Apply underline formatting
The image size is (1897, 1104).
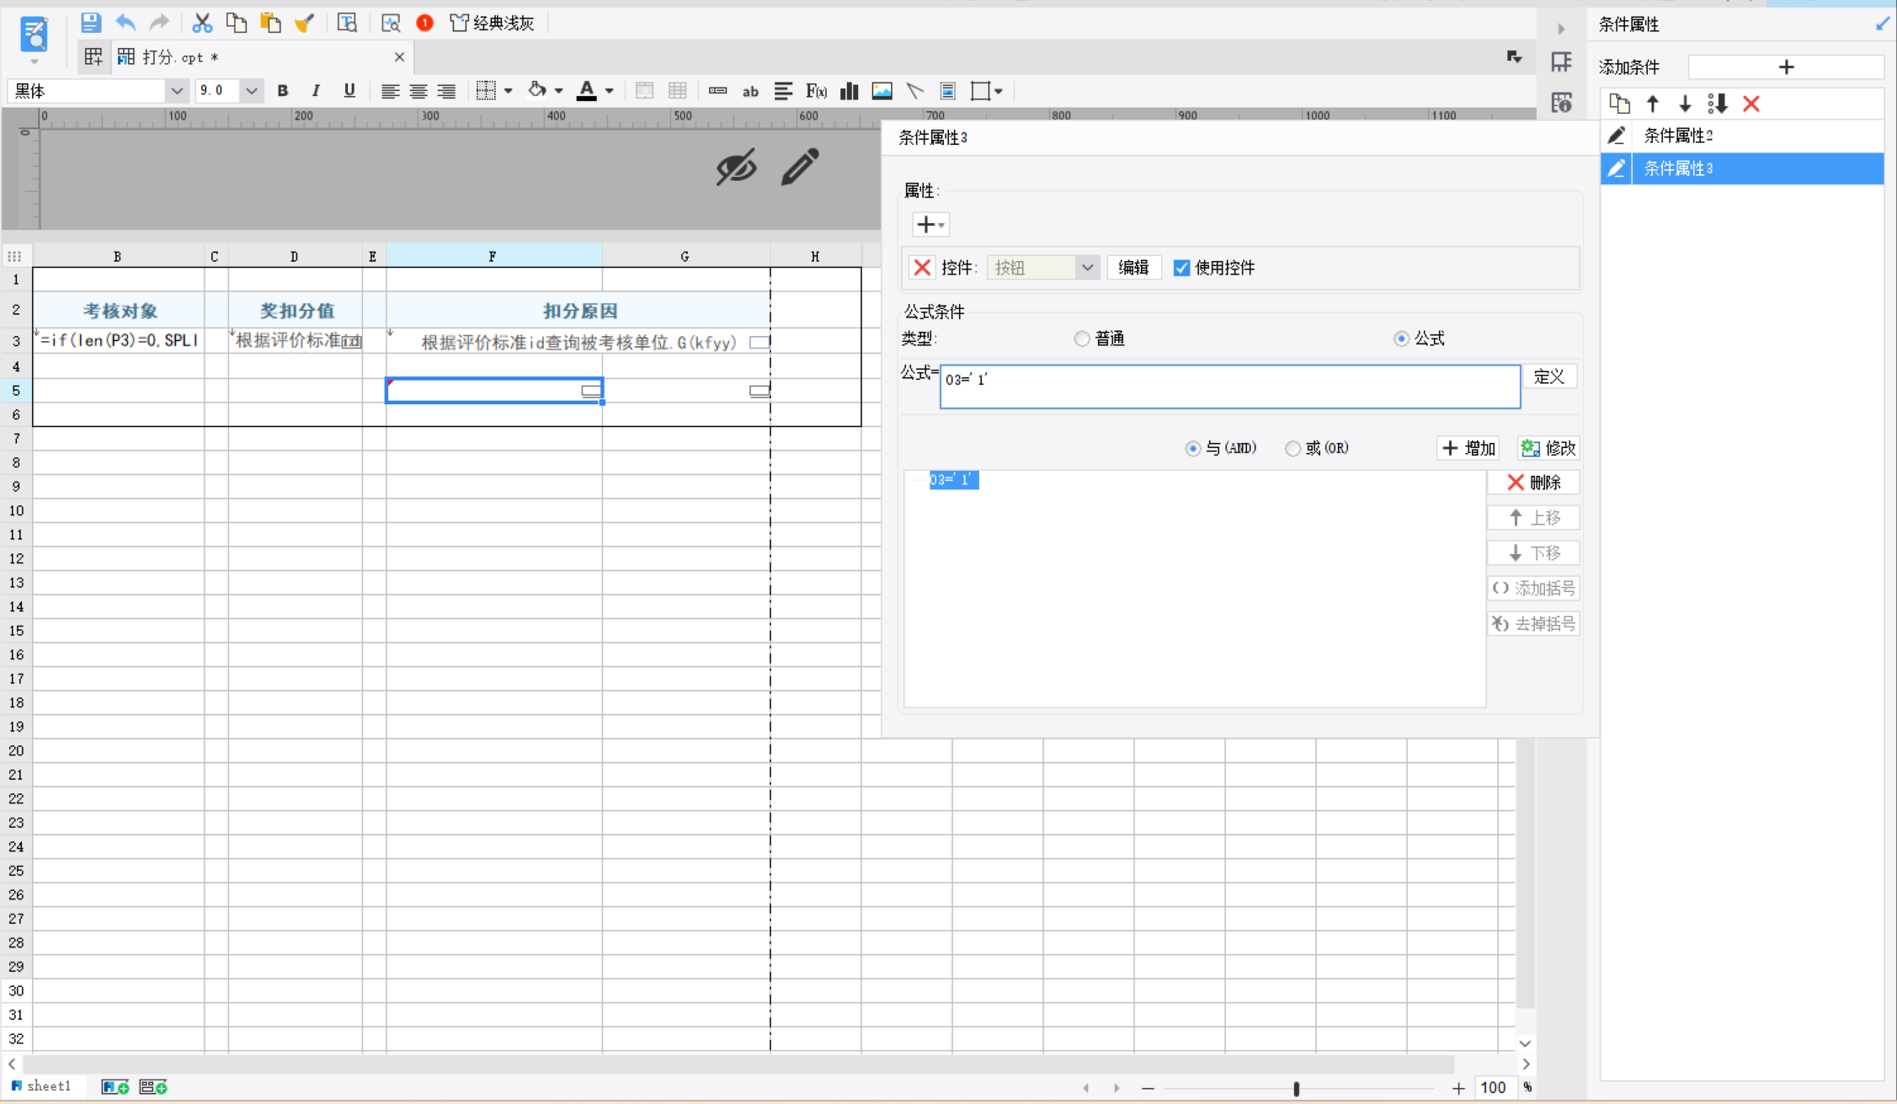[x=349, y=91]
